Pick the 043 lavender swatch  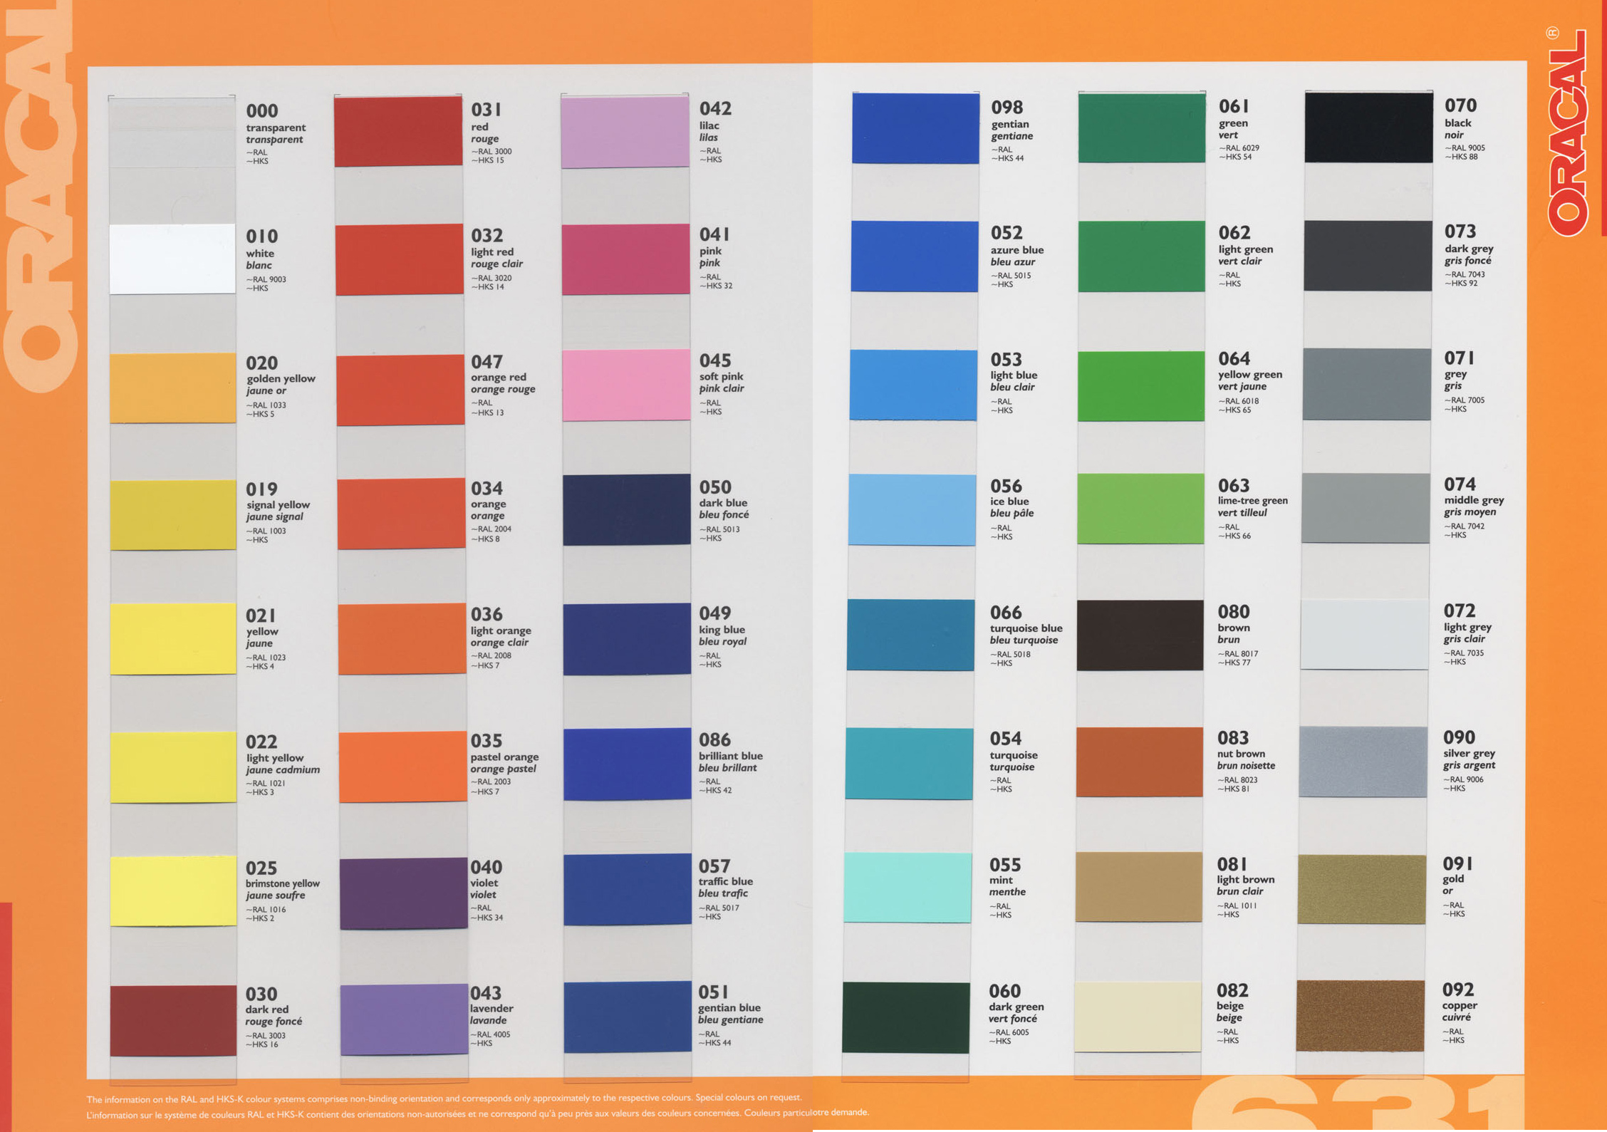404,1019
